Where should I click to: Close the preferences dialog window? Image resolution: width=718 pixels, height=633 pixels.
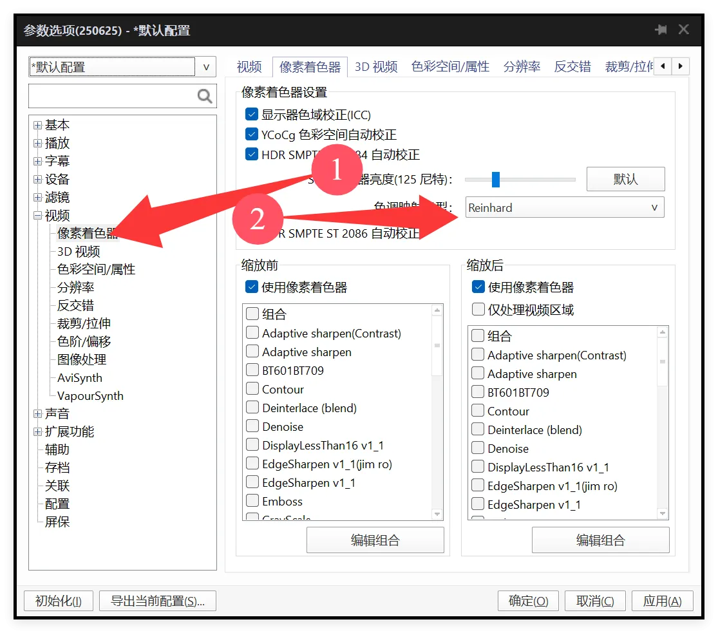684,30
